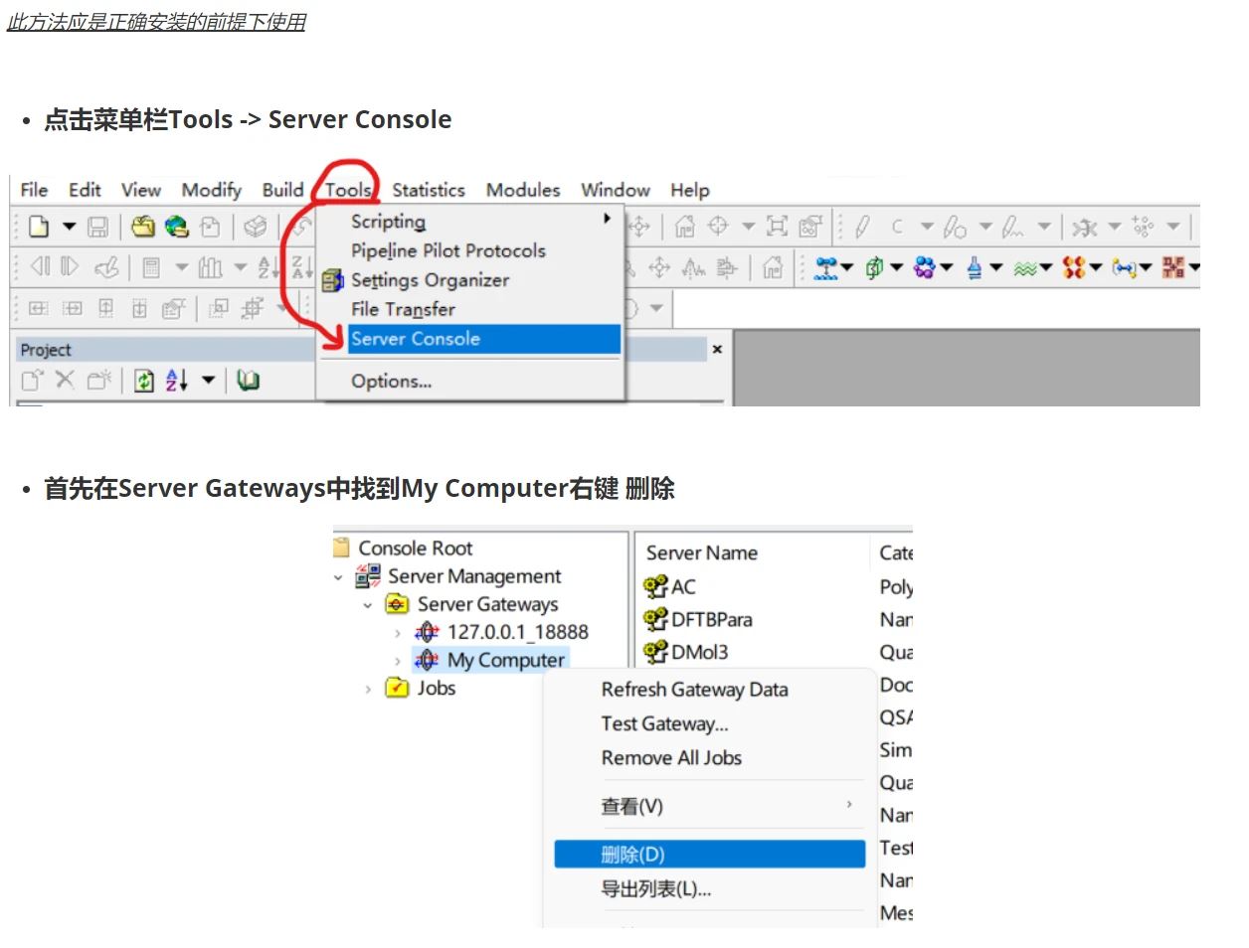Click the blue adsorption module icon
Image resolution: width=1249 pixels, height=948 pixels.
tap(825, 267)
